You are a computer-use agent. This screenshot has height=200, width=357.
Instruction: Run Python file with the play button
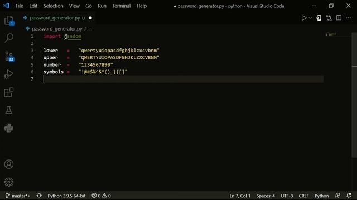click(303, 18)
